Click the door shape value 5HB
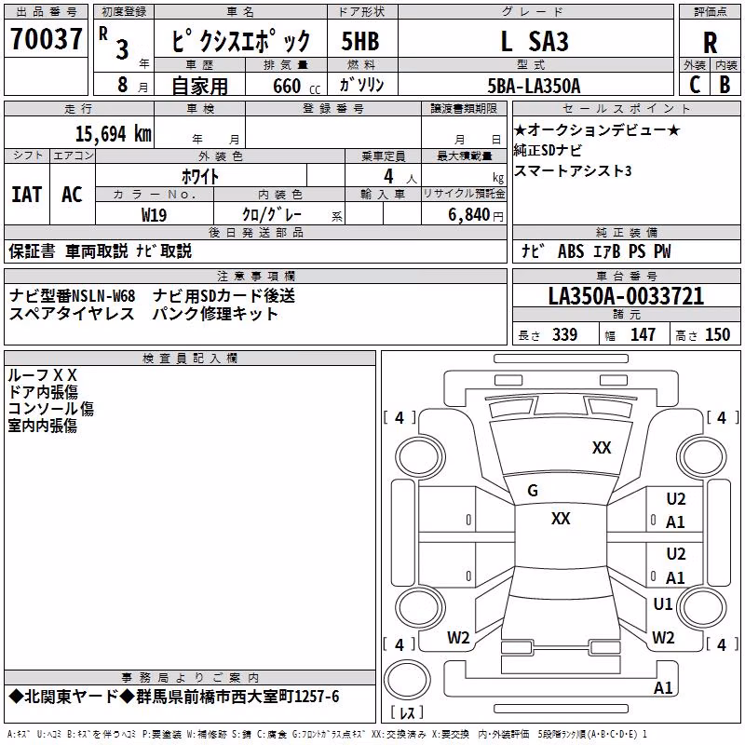 pos(360,41)
